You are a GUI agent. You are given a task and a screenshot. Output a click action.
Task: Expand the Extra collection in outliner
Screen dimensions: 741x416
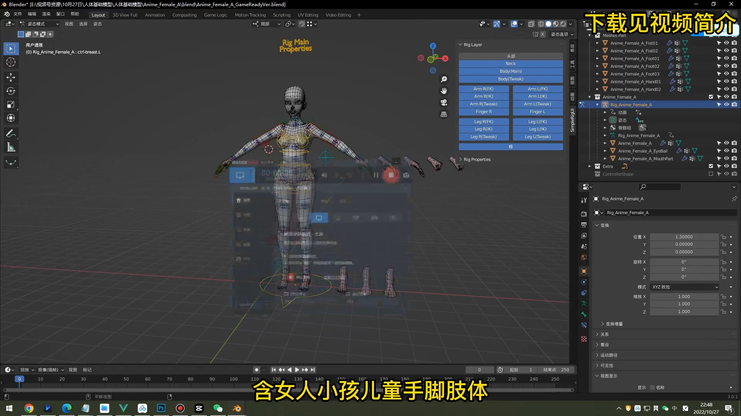(x=590, y=166)
